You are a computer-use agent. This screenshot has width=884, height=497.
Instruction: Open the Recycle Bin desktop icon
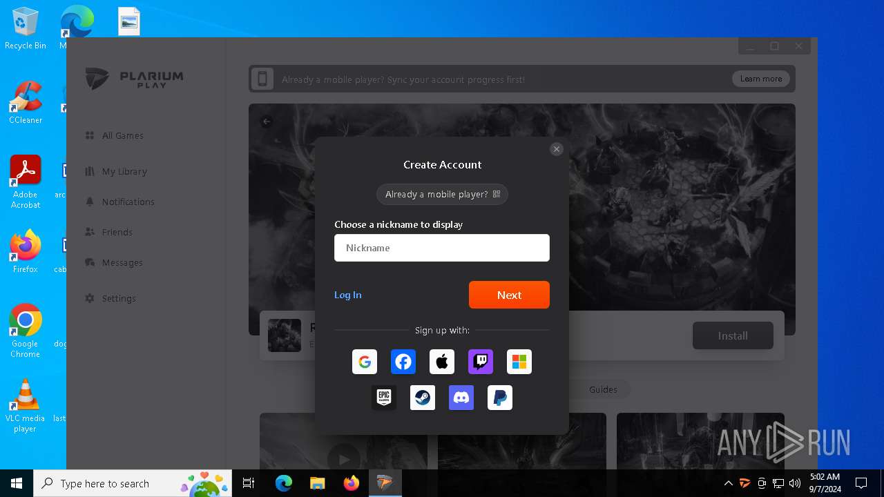[25, 28]
